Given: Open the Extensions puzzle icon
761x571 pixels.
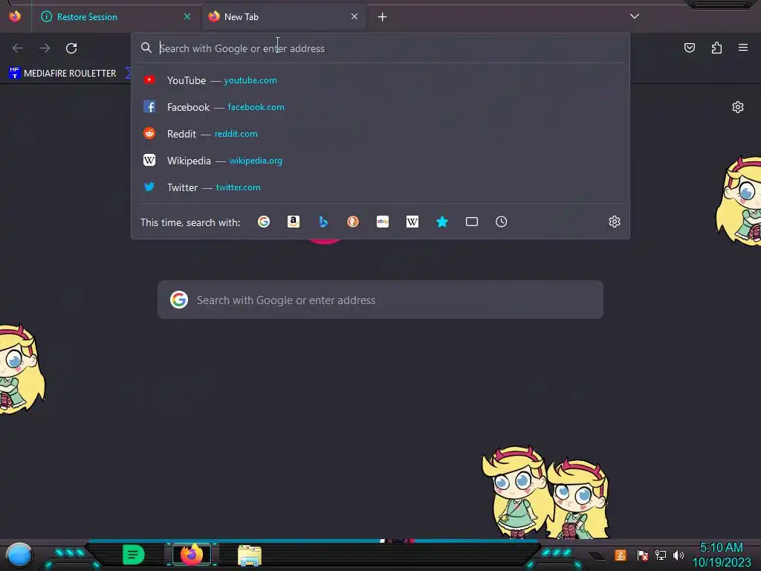Looking at the screenshot, I should tap(716, 48).
